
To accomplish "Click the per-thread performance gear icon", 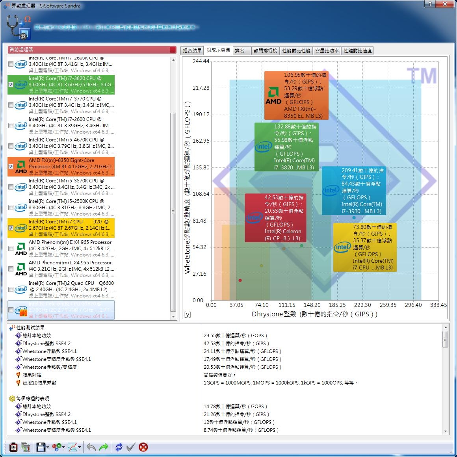I will 12,398.
